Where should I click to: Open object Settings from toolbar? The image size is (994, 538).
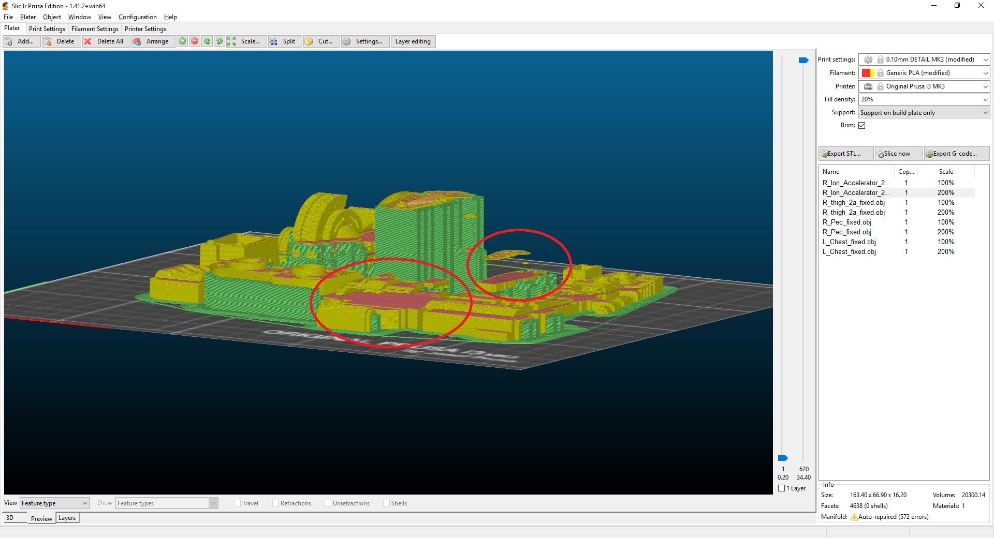(x=365, y=41)
